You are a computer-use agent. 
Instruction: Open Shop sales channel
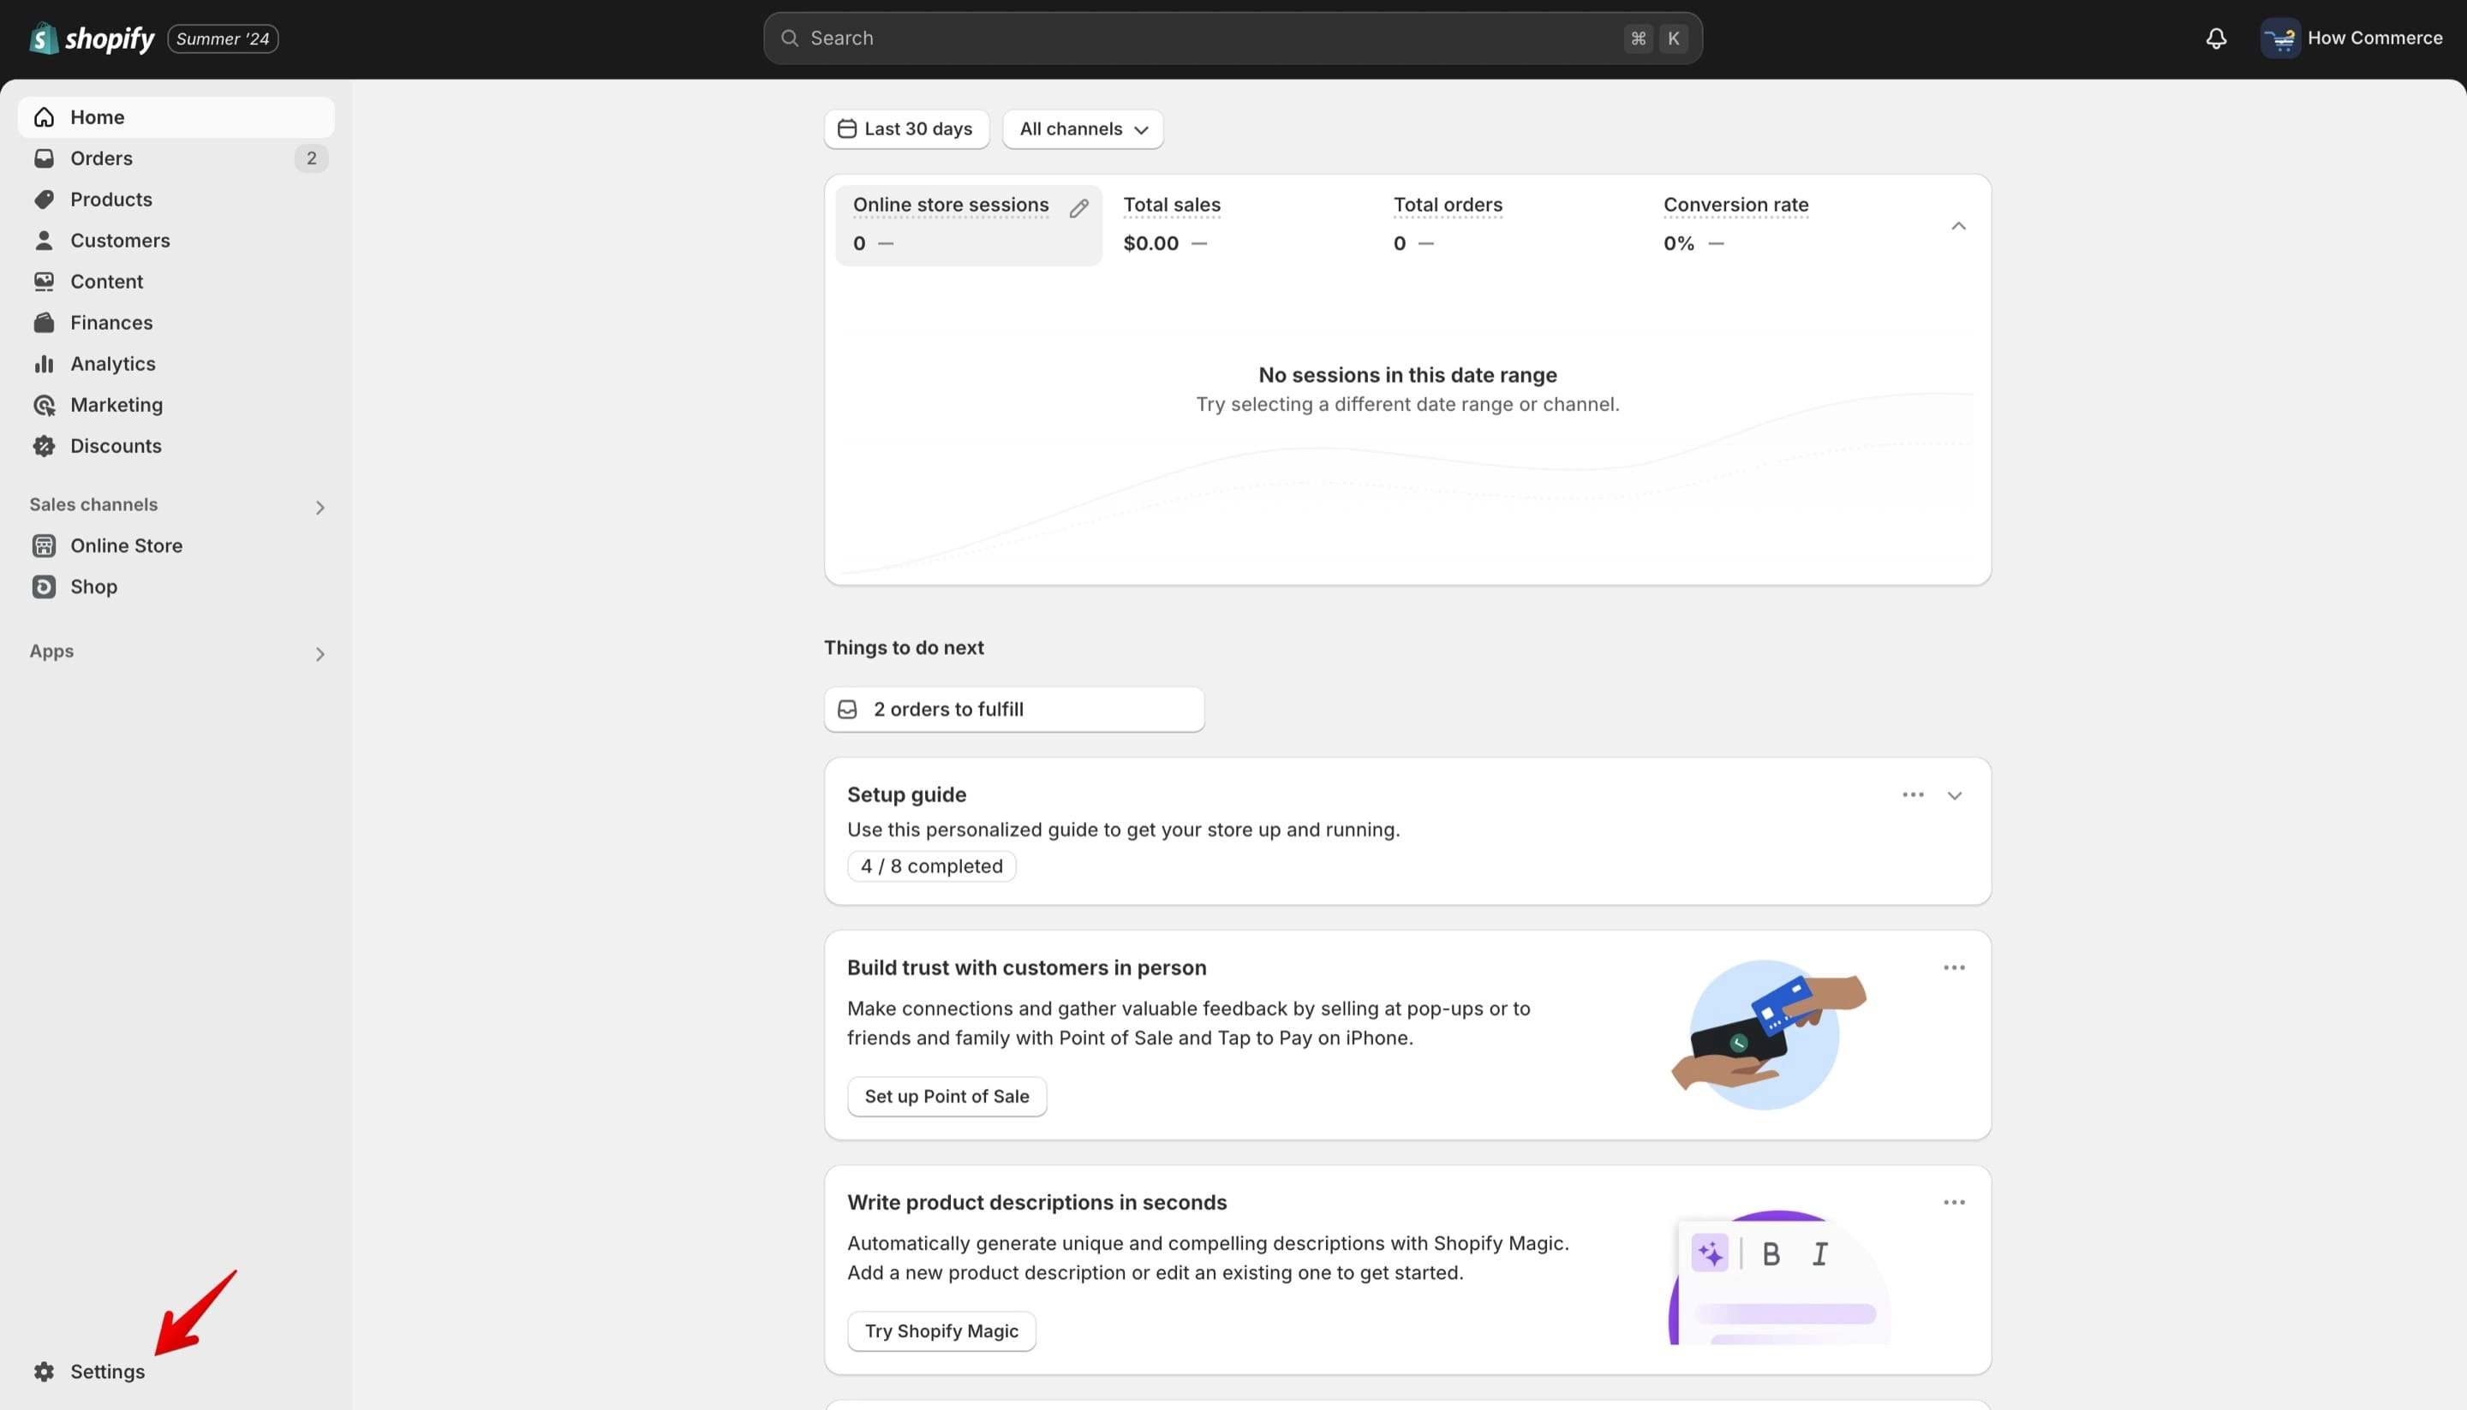(x=176, y=586)
